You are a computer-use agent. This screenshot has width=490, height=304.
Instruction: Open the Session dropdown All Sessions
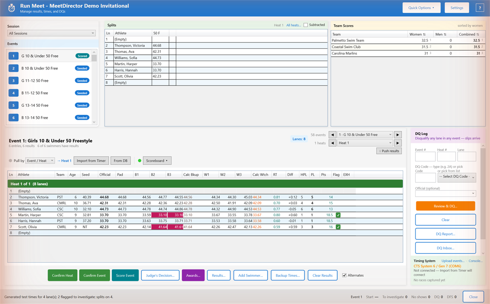coord(51,33)
